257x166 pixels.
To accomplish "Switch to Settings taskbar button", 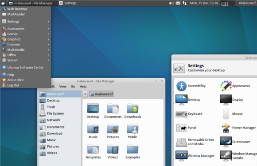I will (x=68, y=3).
